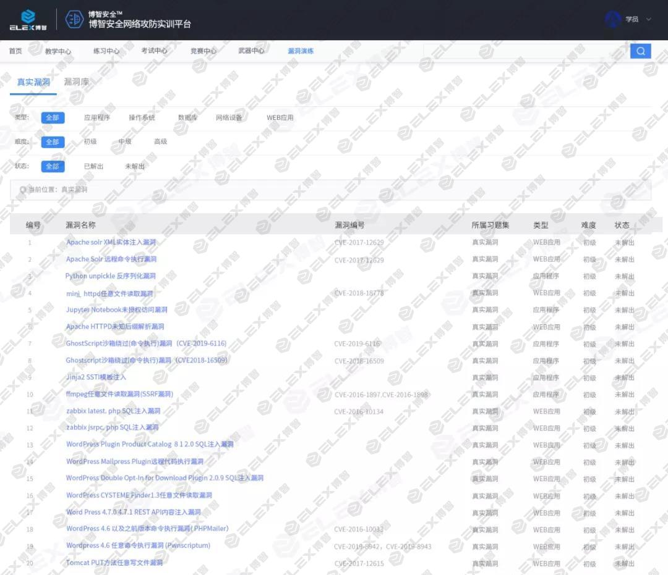Open Apache HTTPD未知后缀解析漏洞 link

115,327
